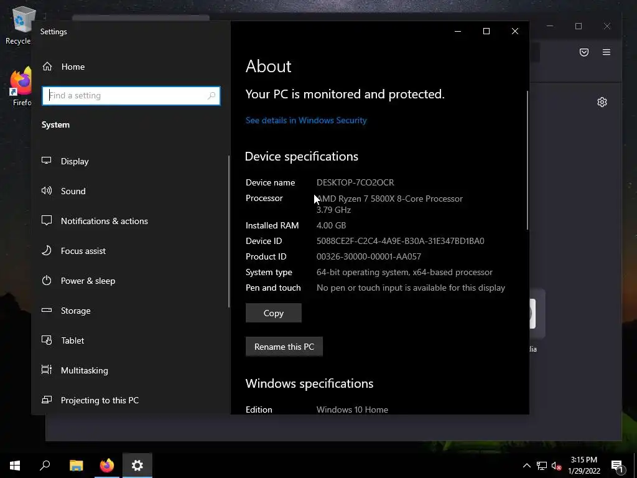Open the gear settings icon in Firefox page
637x478 pixels.
coord(602,102)
